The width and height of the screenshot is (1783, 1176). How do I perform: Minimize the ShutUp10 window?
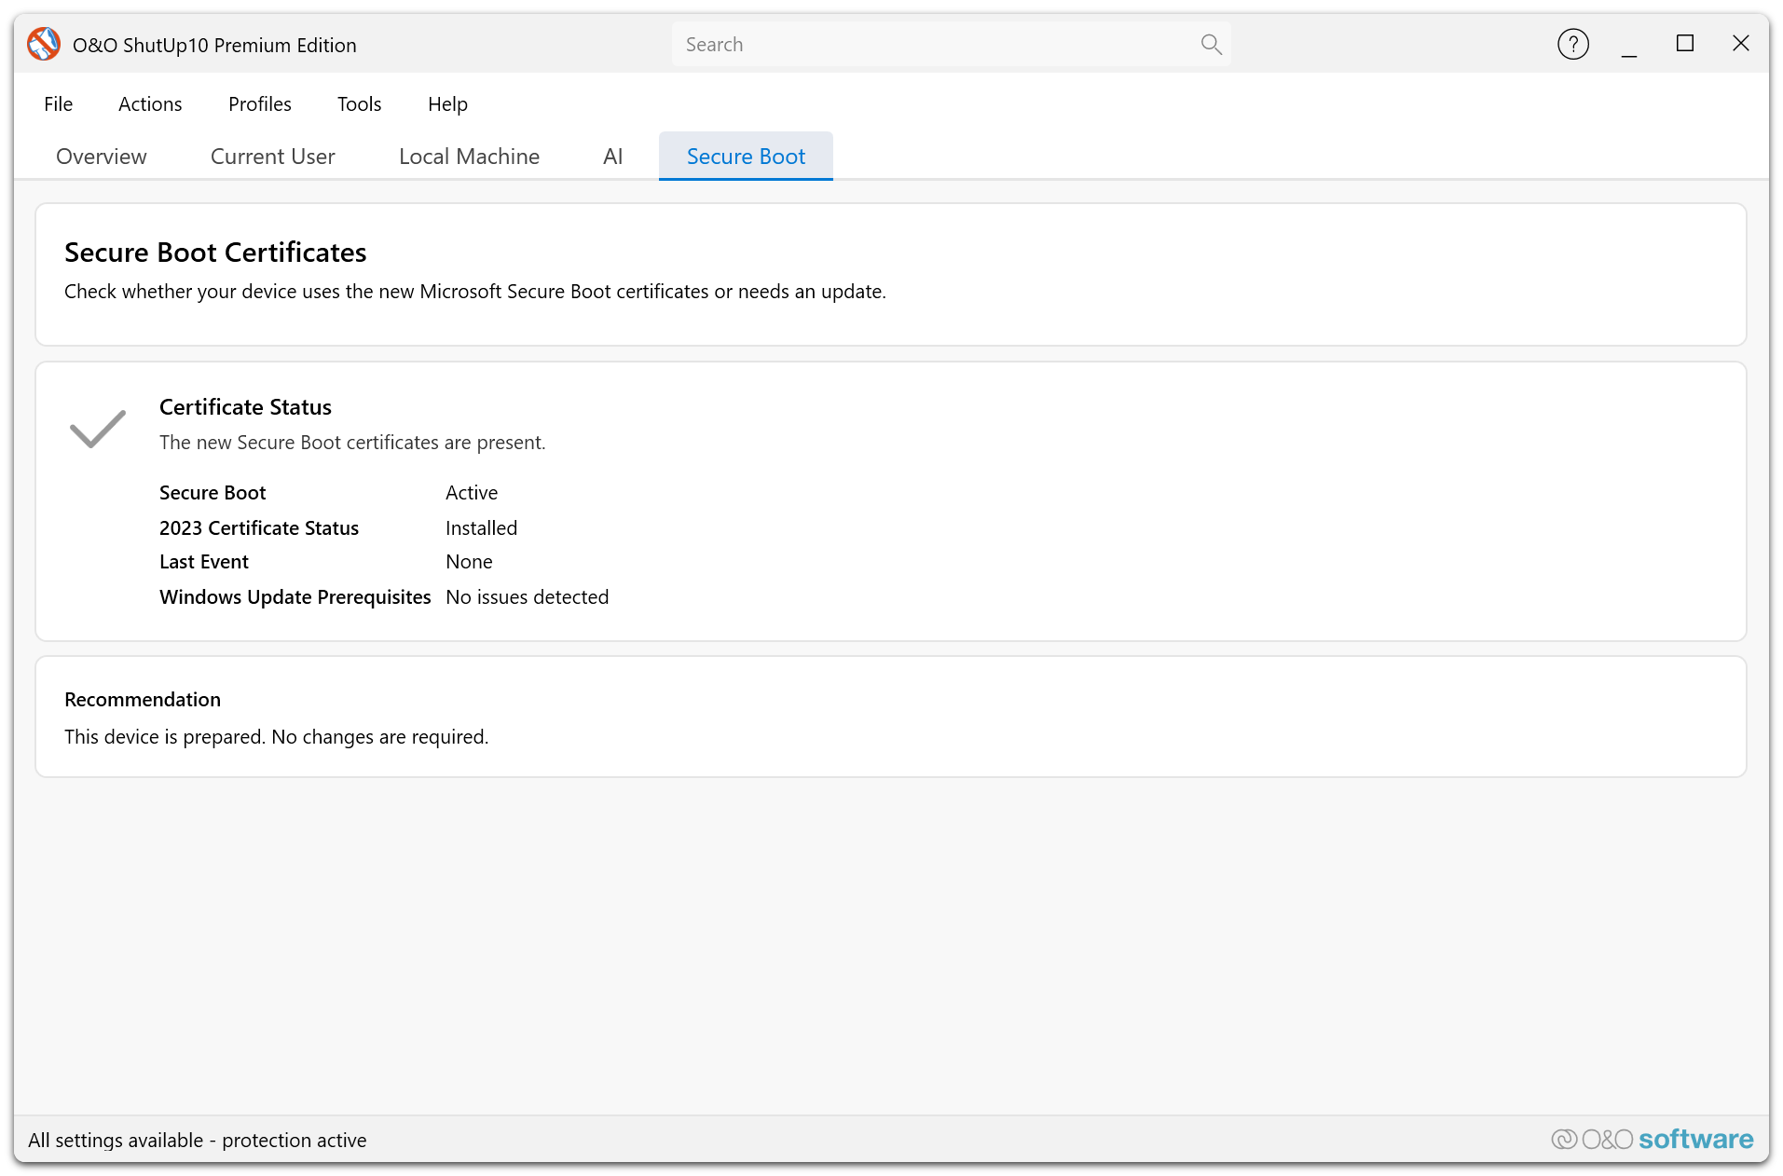(x=1628, y=44)
